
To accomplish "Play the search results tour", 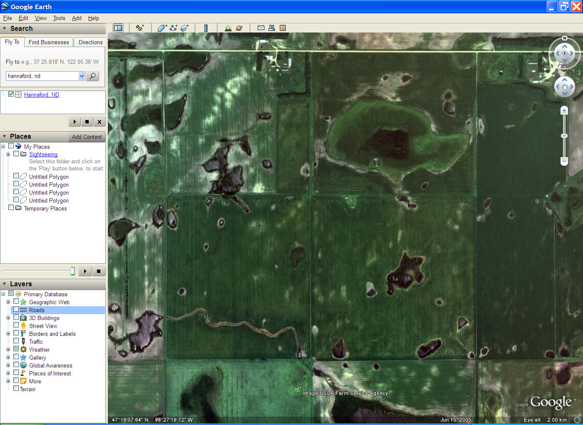I will pyautogui.click(x=75, y=122).
